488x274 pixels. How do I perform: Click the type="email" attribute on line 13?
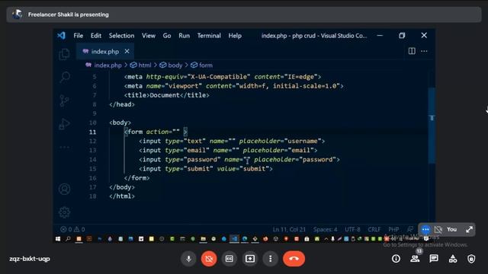tap(187, 151)
